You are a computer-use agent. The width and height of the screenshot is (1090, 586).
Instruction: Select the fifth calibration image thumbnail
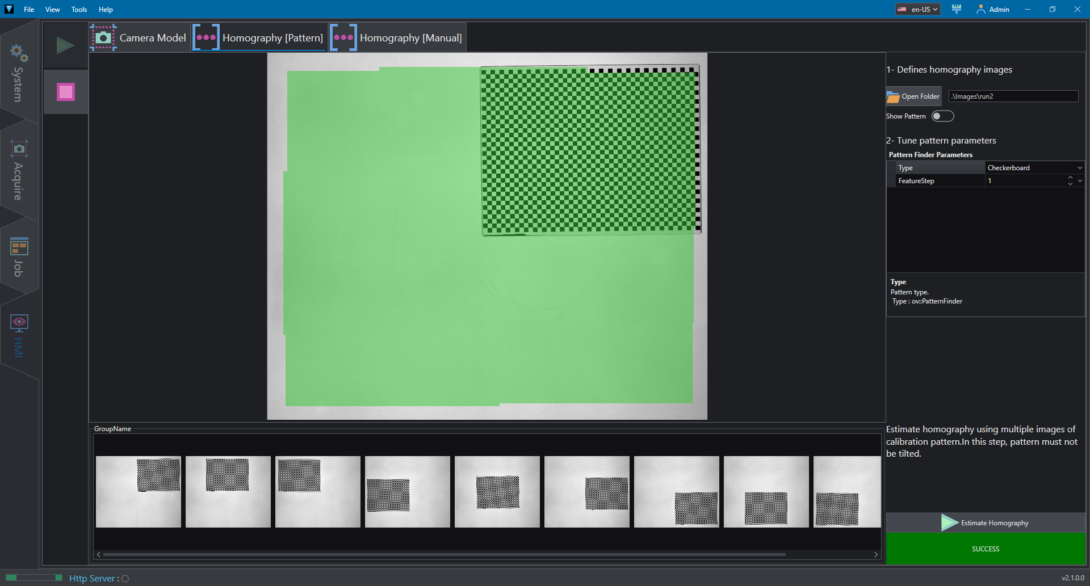(x=497, y=492)
